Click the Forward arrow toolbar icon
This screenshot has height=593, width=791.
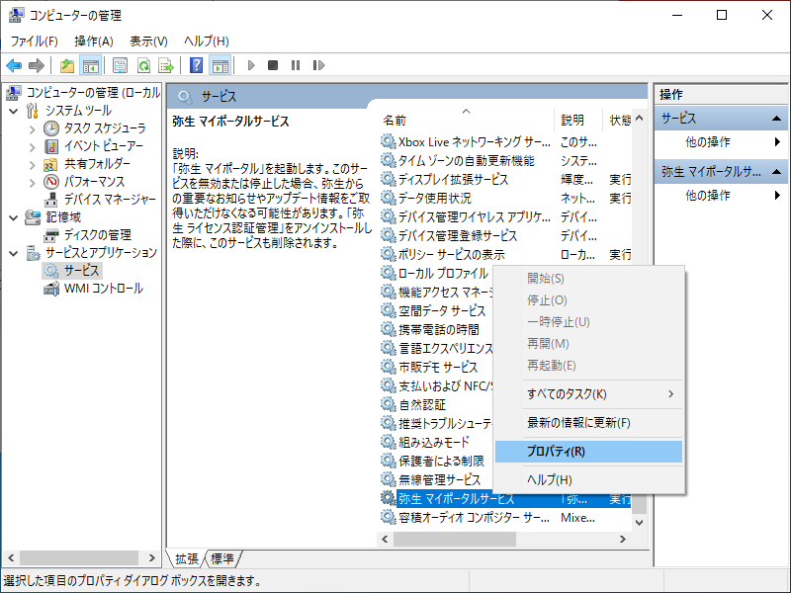point(37,65)
